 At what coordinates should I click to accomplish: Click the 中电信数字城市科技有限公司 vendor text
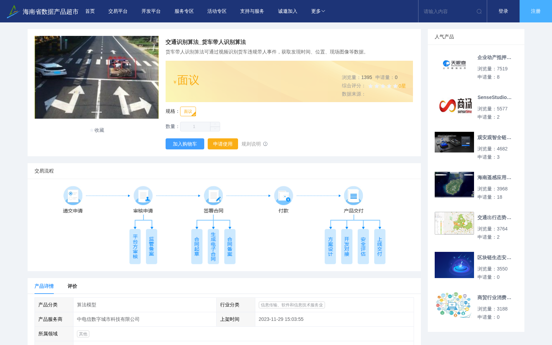pos(108,319)
